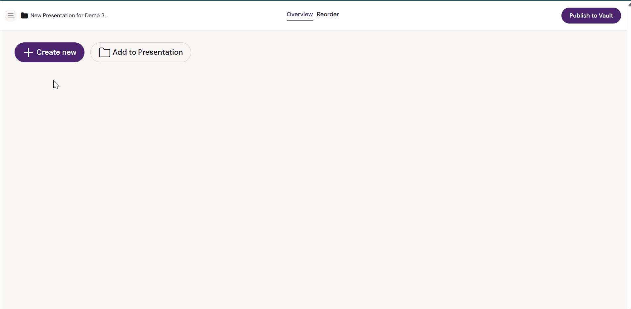Click the underline beneath the Overview tab
The width and height of the screenshot is (631, 309).
(299, 20)
